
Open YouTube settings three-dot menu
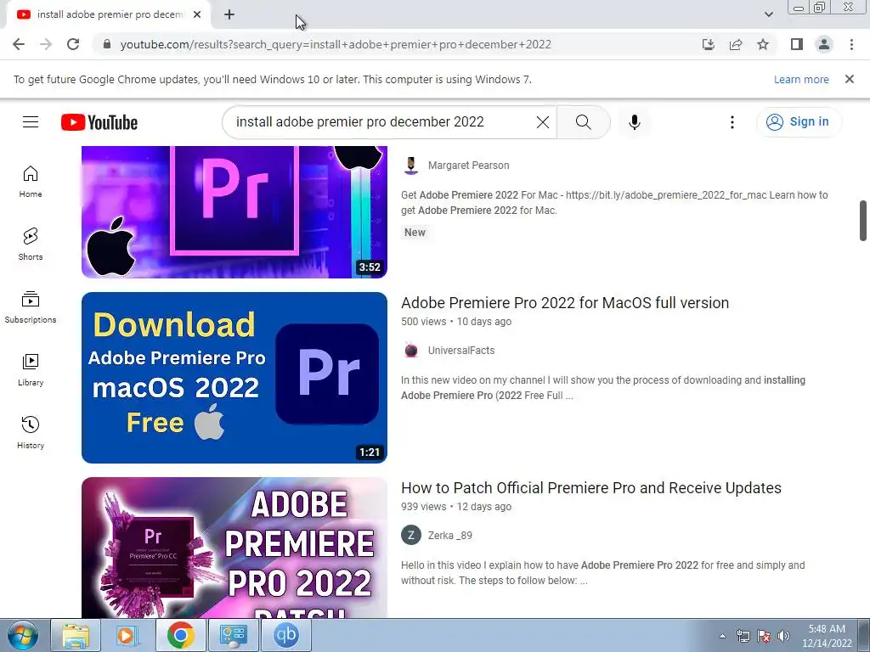click(x=732, y=122)
